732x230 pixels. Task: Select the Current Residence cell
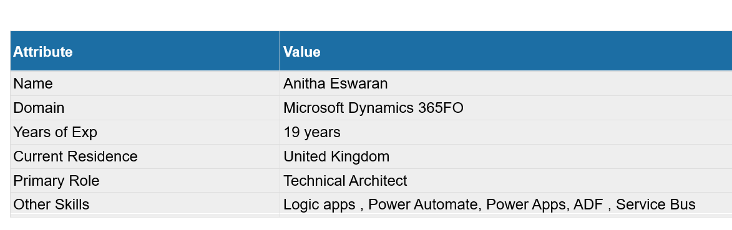pyautogui.click(x=145, y=156)
